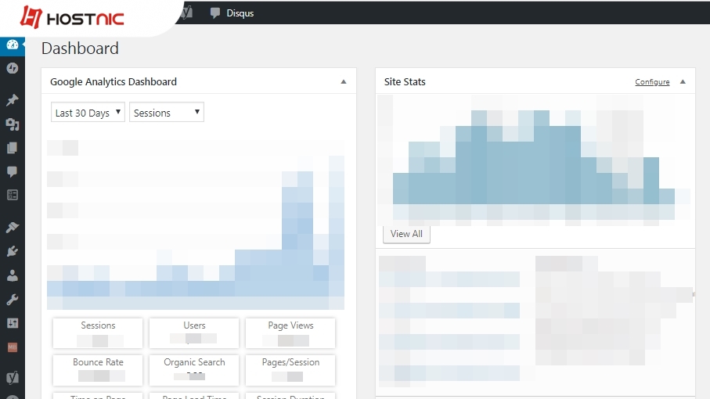Select the Users stat box
The height and width of the screenshot is (399, 710).
tap(194, 333)
